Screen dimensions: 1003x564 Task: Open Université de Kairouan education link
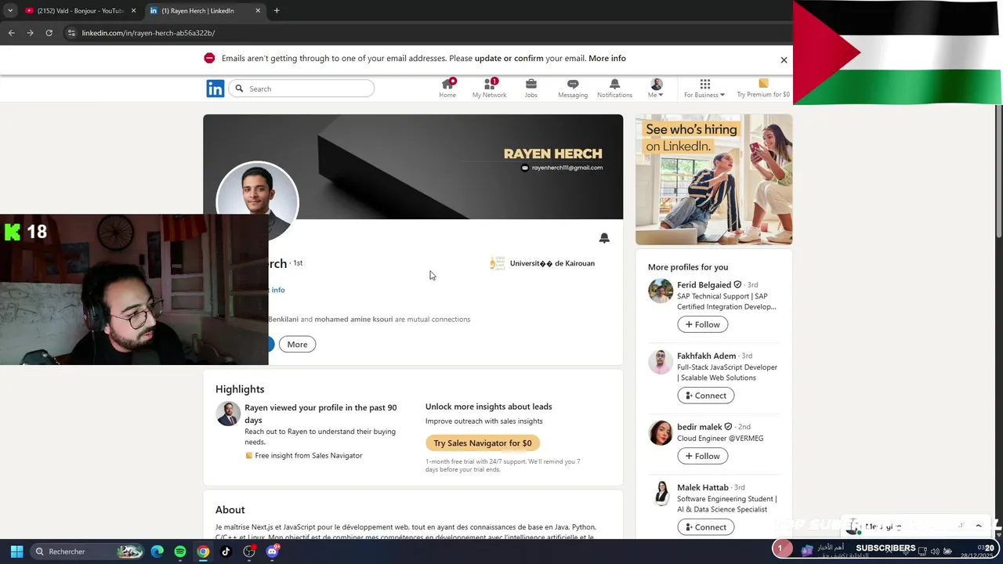542,263
